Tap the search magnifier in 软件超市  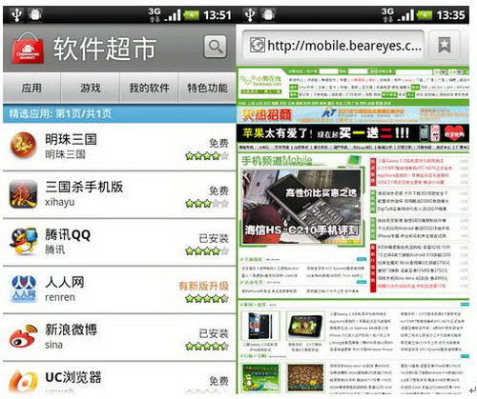(x=216, y=47)
